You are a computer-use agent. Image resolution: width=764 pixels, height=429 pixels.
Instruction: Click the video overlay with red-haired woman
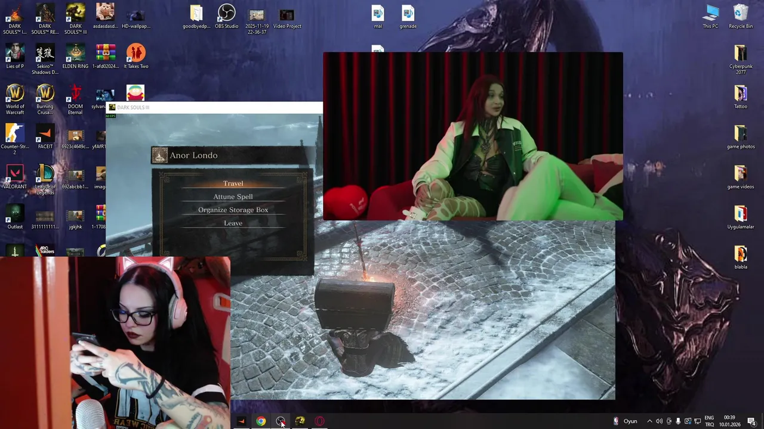[x=473, y=136]
